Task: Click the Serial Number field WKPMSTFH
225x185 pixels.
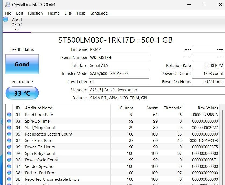Action: point(119,58)
